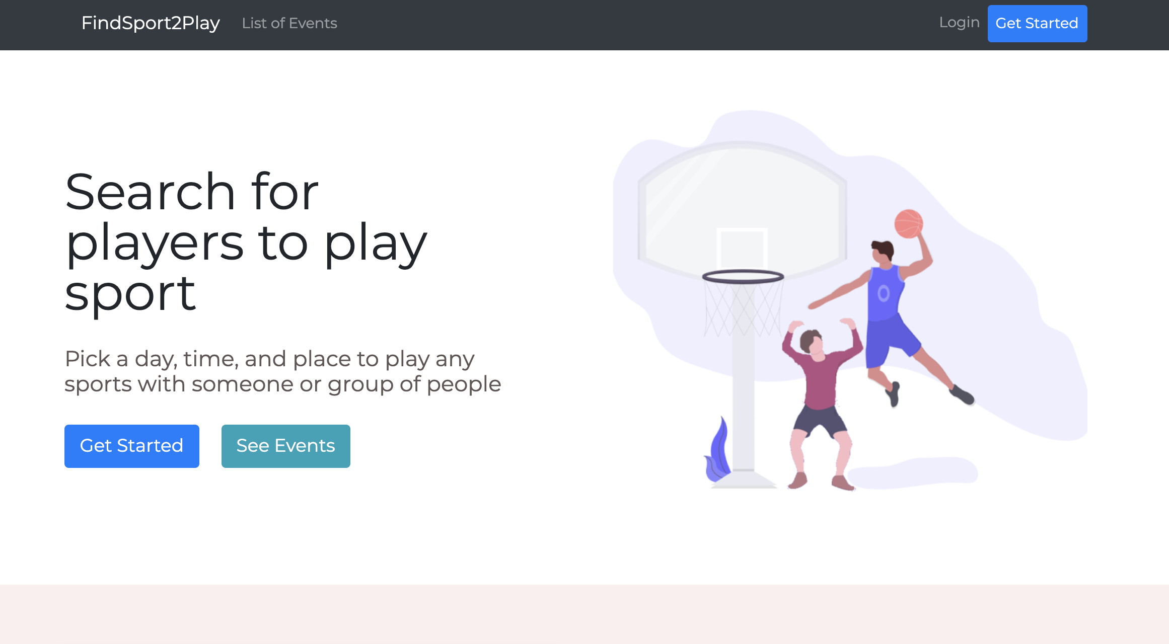Click the FindSport2Play brand logo
Screen dimensions: 1169x644
coord(151,23)
